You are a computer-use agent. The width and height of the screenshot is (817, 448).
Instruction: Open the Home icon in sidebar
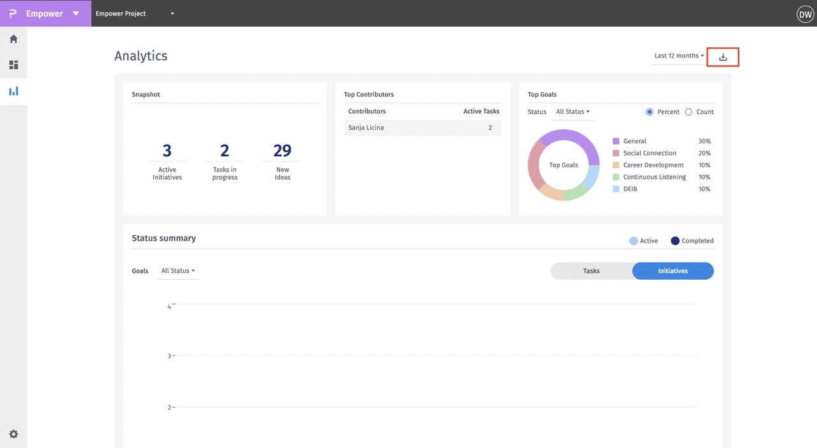click(x=13, y=39)
